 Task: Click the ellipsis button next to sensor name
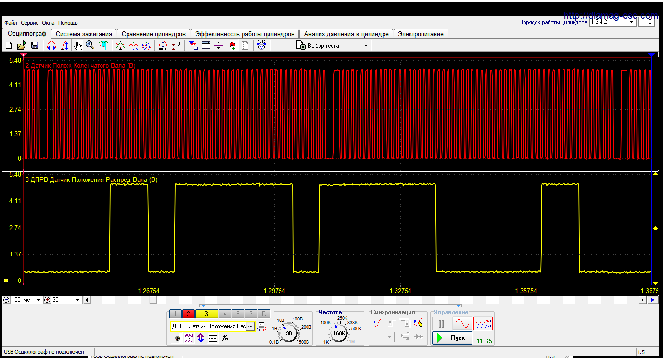click(x=250, y=326)
